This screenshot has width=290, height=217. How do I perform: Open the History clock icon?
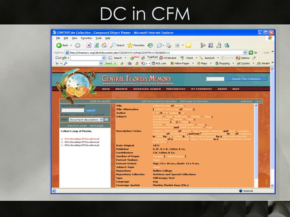point(150,45)
